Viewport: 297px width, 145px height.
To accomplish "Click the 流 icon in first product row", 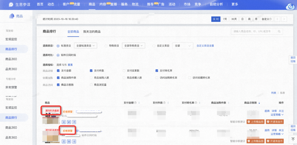I will [64, 122].
